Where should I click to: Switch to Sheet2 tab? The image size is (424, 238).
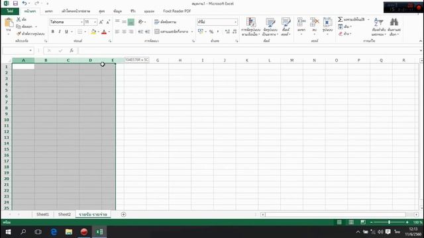click(x=64, y=214)
